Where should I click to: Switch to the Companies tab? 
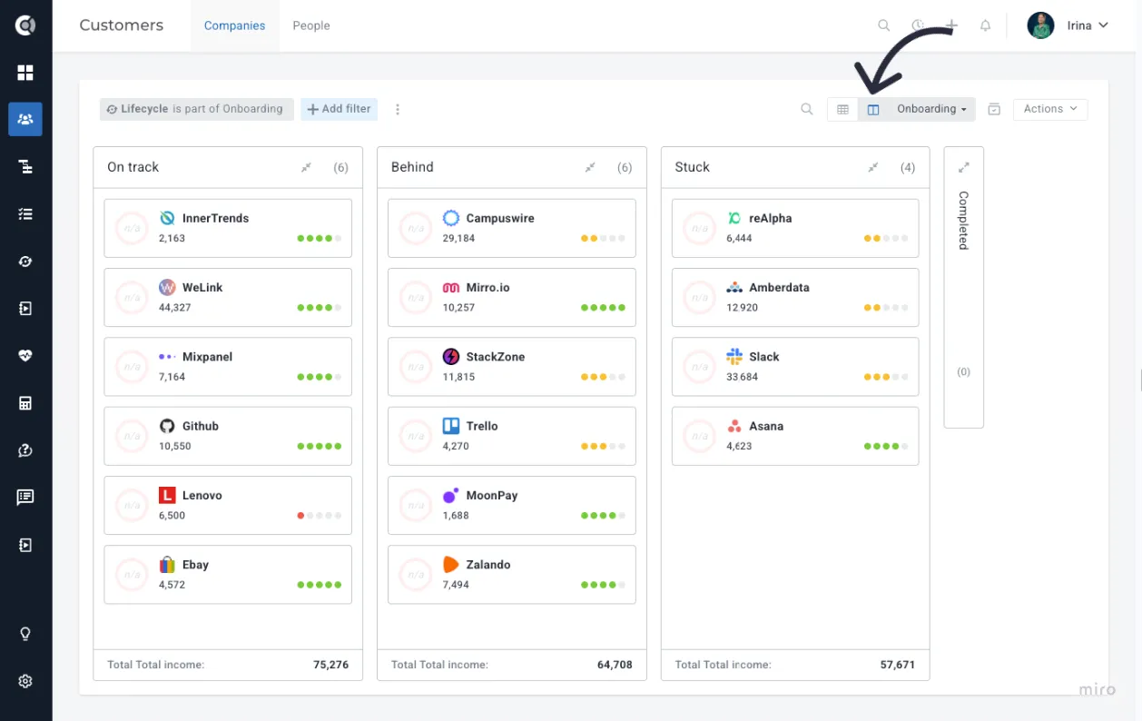(x=234, y=25)
